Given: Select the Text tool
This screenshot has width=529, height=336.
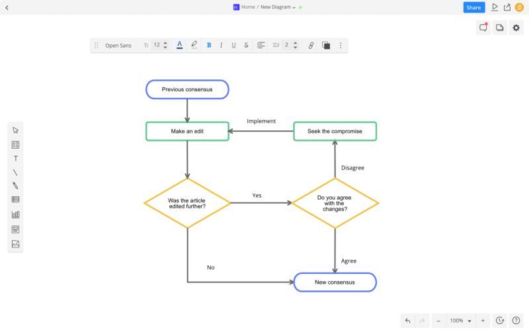Looking at the screenshot, I should click(15, 159).
